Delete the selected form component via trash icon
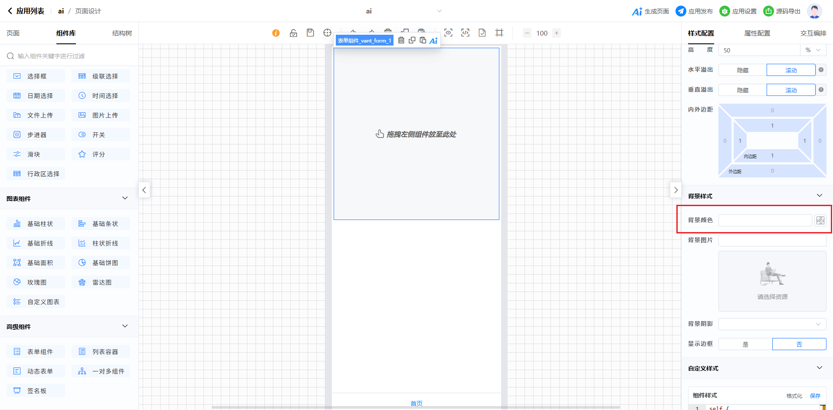 (401, 40)
